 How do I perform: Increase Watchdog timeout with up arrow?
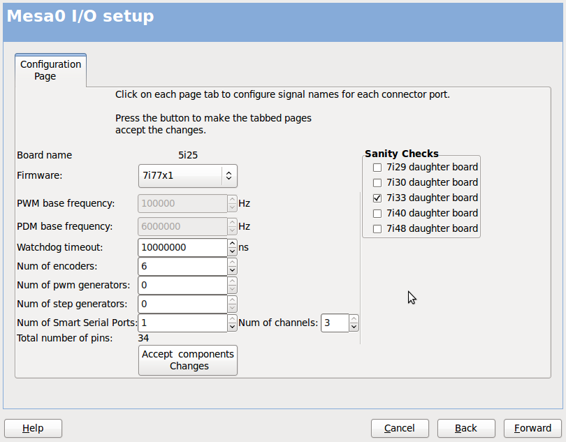(x=232, y=244)
